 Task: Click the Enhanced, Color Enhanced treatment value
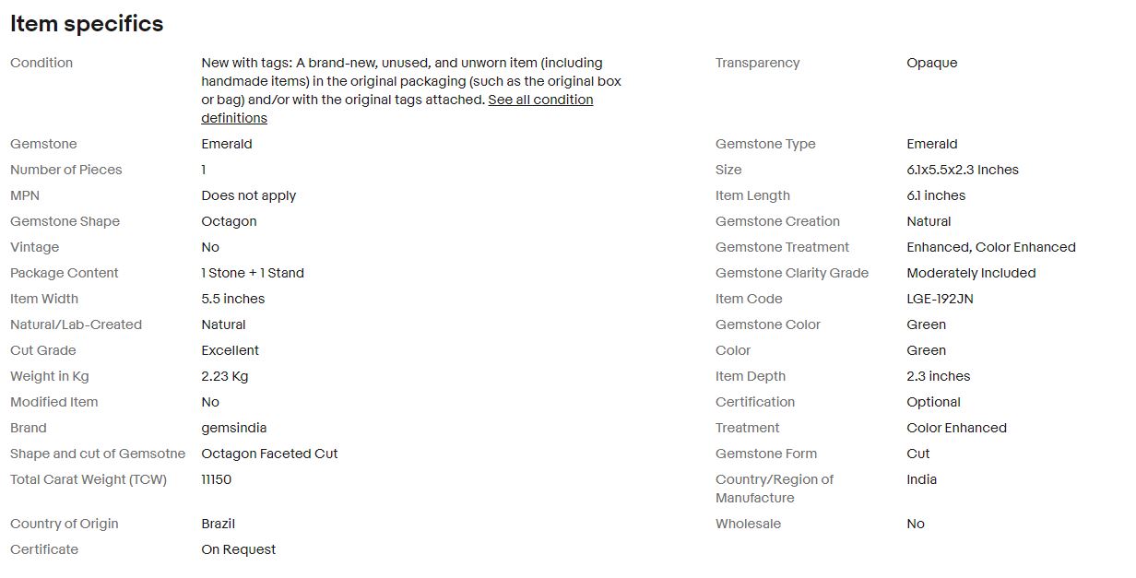click(x=991, y=247)
